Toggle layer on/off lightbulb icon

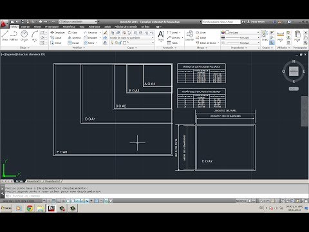coord(112,43)
